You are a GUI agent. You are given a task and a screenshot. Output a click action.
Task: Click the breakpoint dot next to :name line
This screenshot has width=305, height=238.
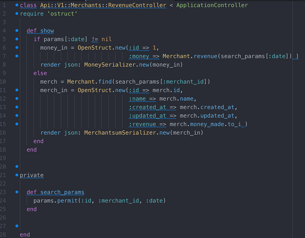point(17,98)
